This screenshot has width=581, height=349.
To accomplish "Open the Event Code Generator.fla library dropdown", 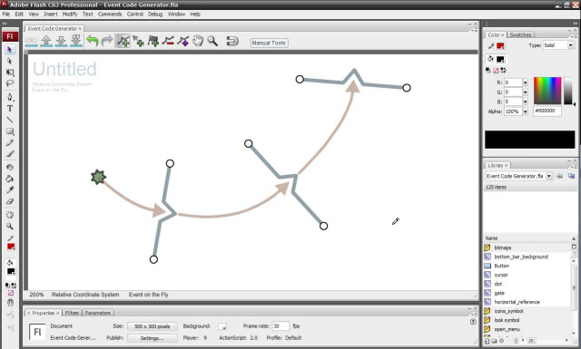I will pyautogui.click(x=518, y=176).
